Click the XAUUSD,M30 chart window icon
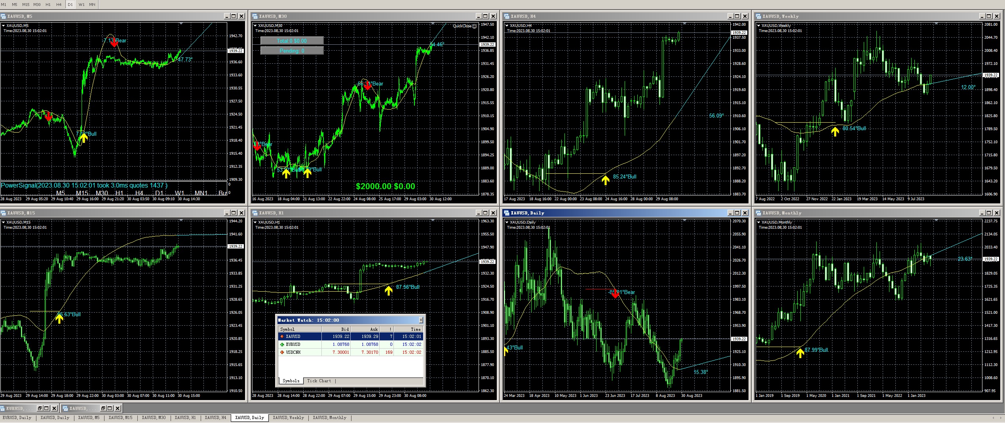This screenshot has width=1005, height=423. point(255,16)
